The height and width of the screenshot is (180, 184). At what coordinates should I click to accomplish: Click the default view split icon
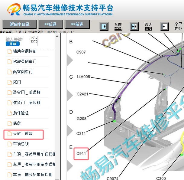(134, 27)
